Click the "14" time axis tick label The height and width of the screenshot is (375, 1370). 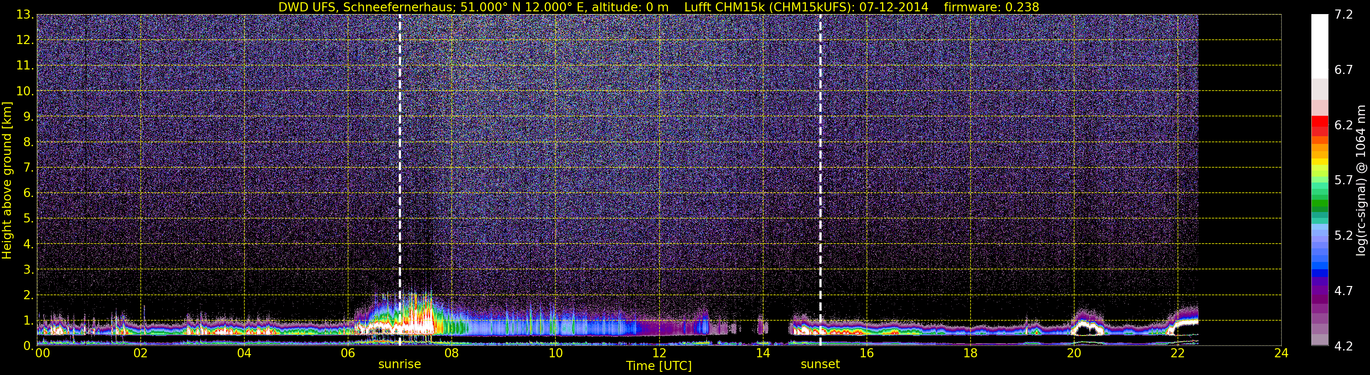coord(763,353)
